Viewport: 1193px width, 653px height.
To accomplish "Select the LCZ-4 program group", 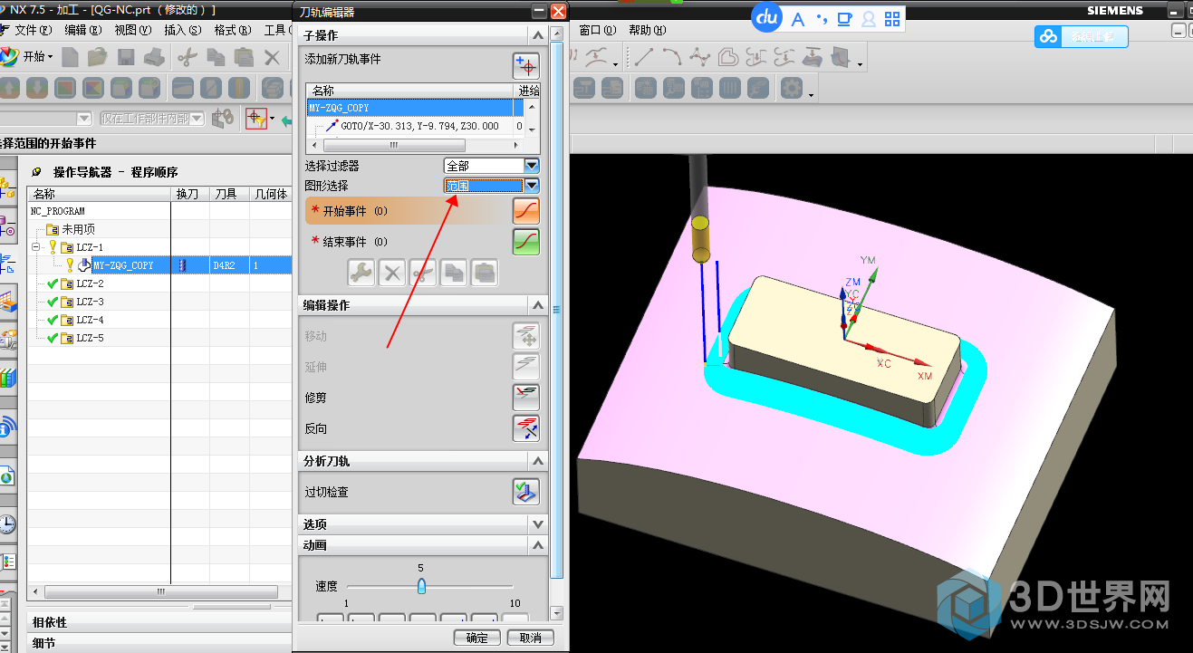I will 90,320.
